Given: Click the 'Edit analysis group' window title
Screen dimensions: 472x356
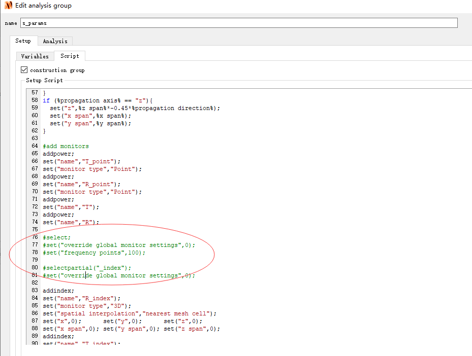Looking at the screenshot, I should pyautogui.click(x=43, y=6).
